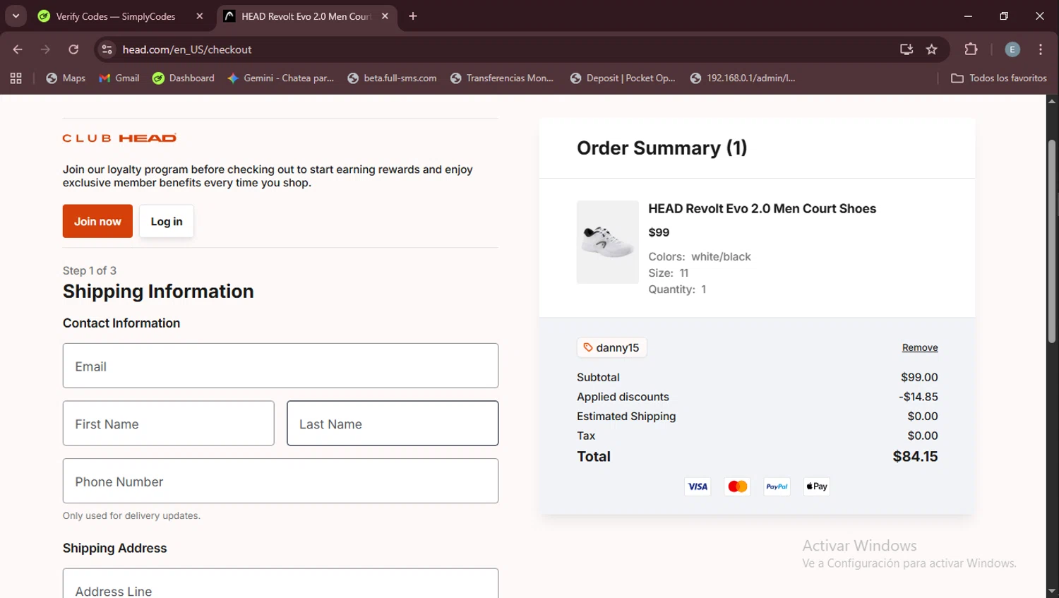Image resolution: width=1059 pixels, height=598 pixels.
Task: Select the HEAD Revolt Evo 2.0 tab
Action: click(x=305, y=16)
